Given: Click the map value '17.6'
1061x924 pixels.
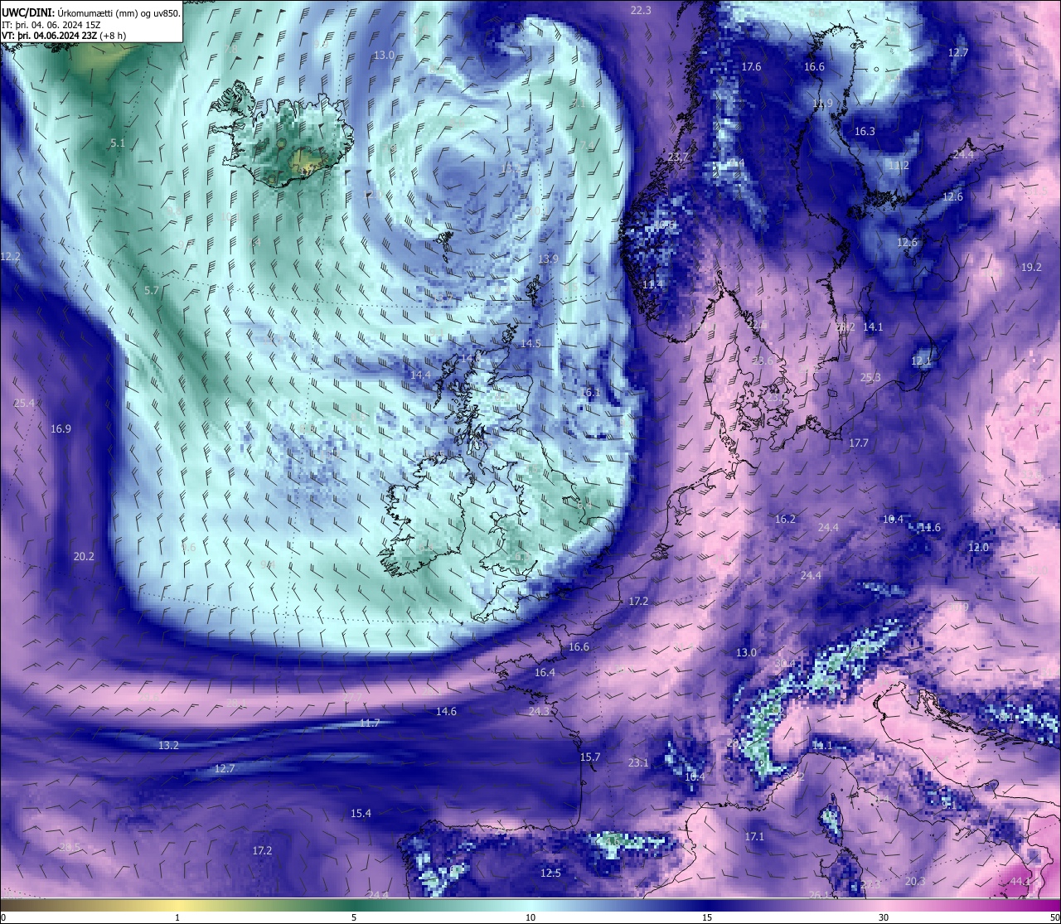Looking at the screenshot, I should (751, 66).
